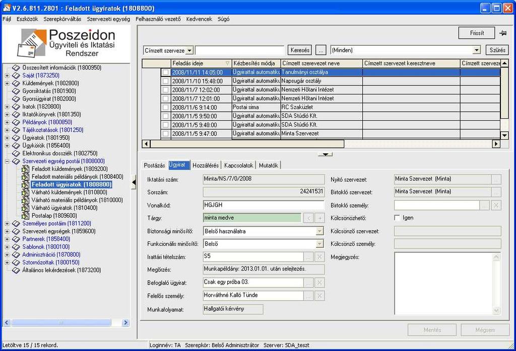
Task: Click the Elektronikus dossziék node icon
Action: [16, 153]
